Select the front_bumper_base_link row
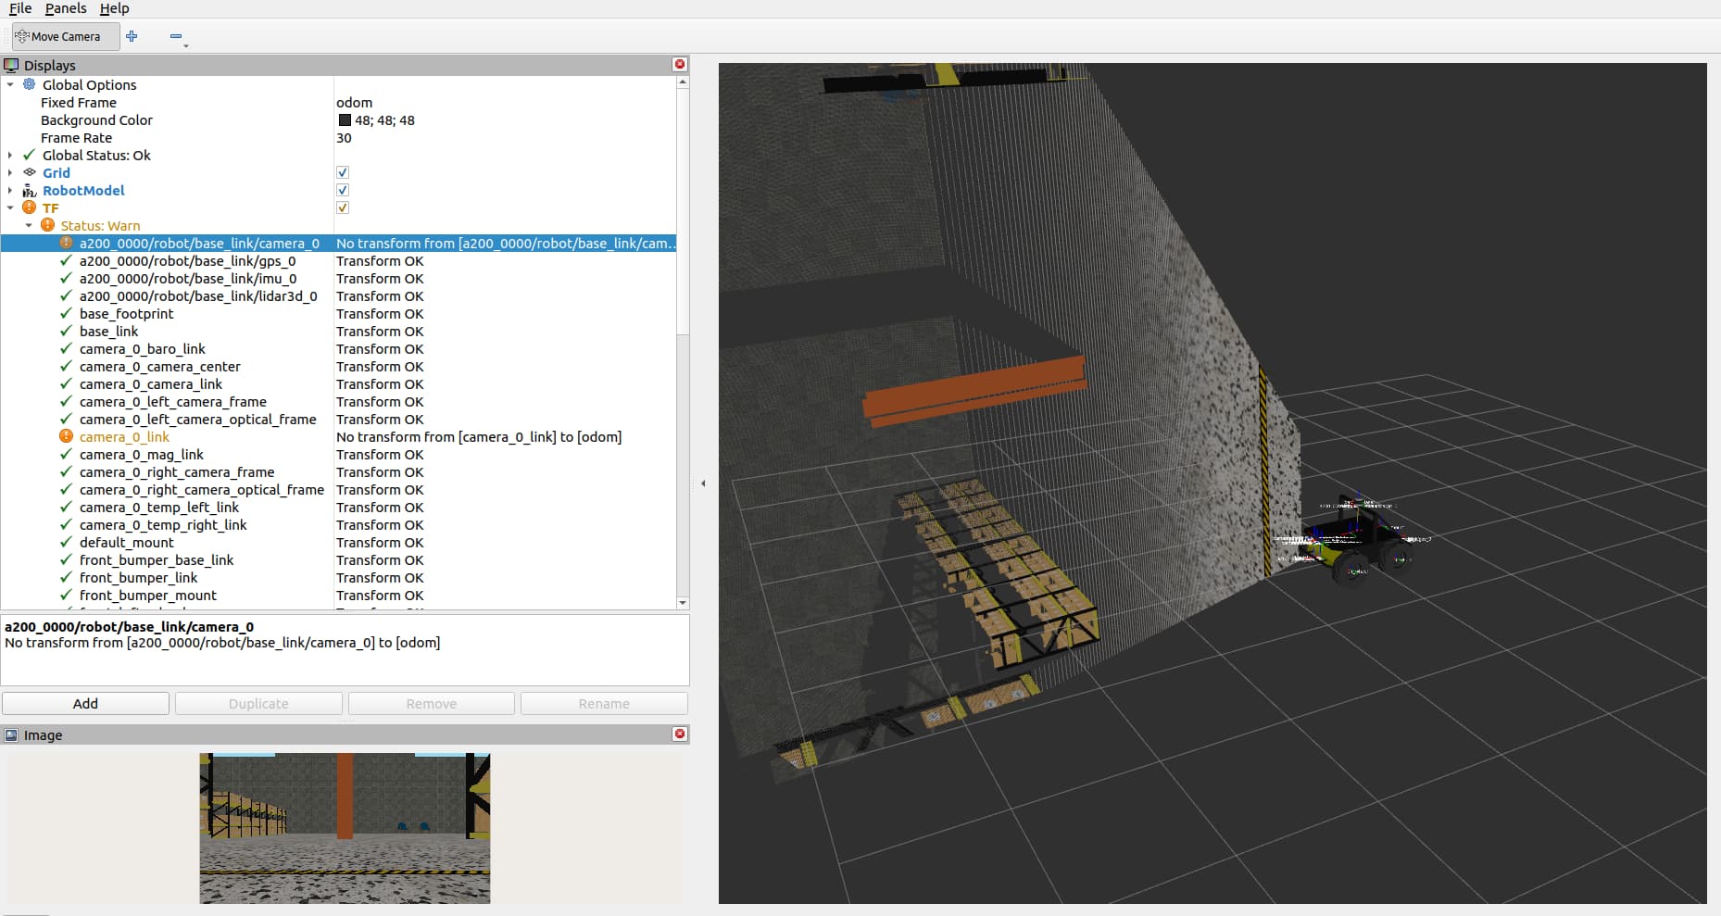 click(x=338, y=559)
